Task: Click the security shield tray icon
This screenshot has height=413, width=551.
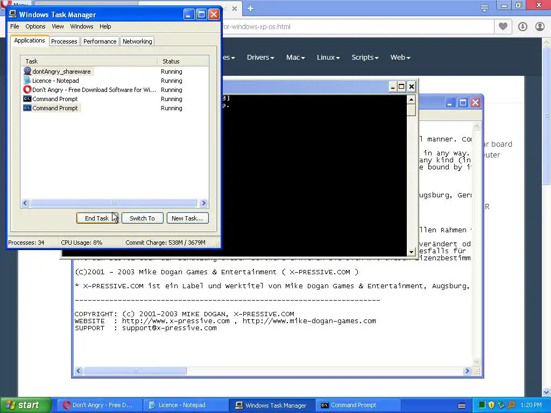Action: pos(492,405)
